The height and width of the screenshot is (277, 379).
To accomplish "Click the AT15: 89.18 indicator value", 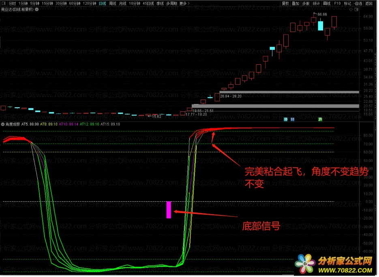I will coord(110,124).
